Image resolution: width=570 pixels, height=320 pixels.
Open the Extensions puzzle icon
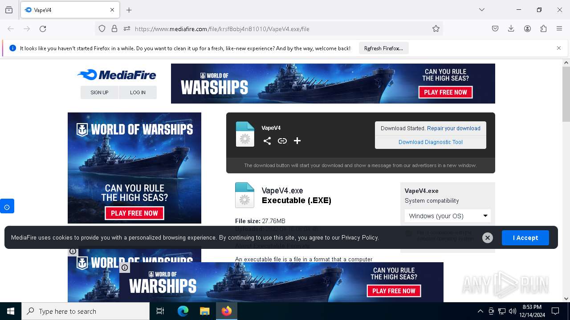(543, 28)
